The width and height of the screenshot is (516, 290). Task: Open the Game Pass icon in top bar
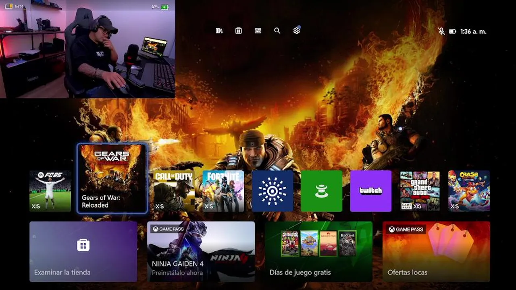point(258,31)
